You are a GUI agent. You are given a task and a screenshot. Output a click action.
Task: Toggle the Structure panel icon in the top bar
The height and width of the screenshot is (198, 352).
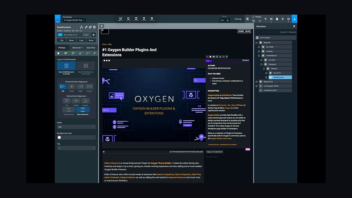point(248,19)
